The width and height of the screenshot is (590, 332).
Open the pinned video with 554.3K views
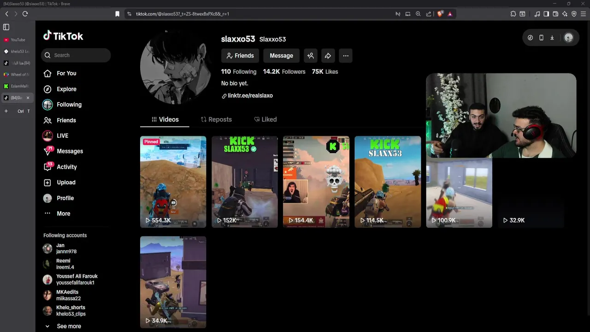click(173, 182)
